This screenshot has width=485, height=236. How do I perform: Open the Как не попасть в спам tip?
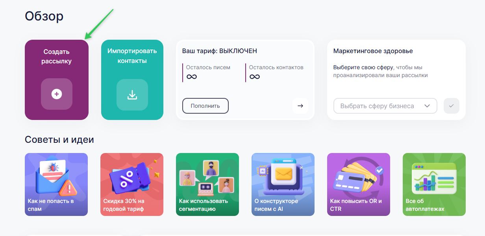56,184
